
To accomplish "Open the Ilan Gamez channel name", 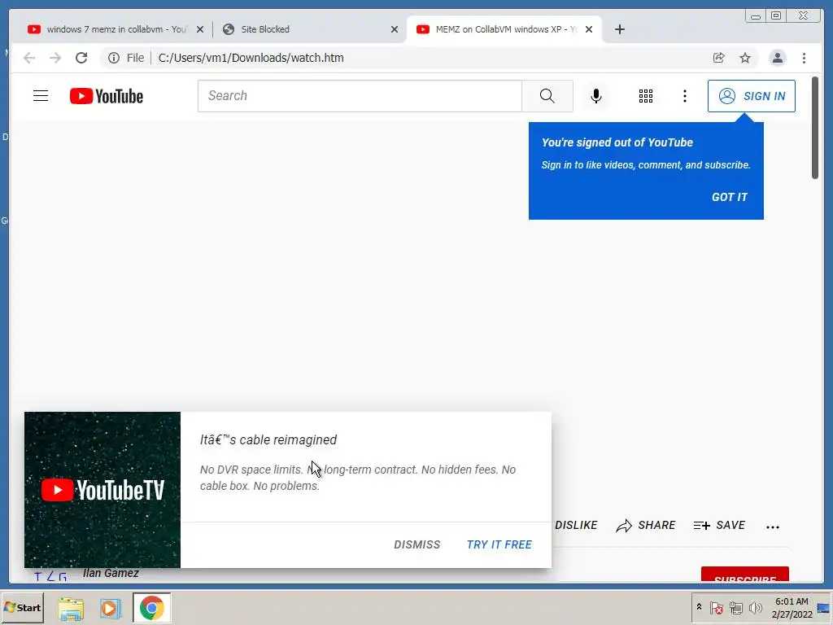I will pyautogui.click(x=111, y=573).
